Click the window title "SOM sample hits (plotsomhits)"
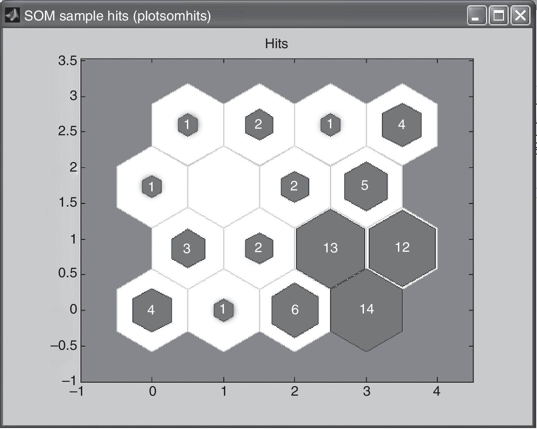This screenshot has height=429, width=537. pos(117,16)
